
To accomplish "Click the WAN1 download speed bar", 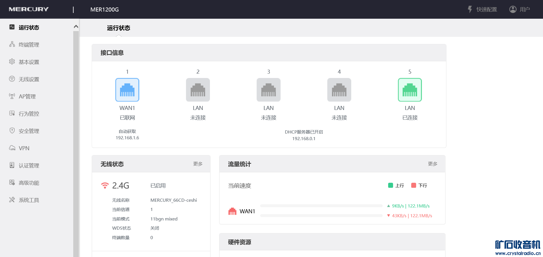I will point(321,216).
